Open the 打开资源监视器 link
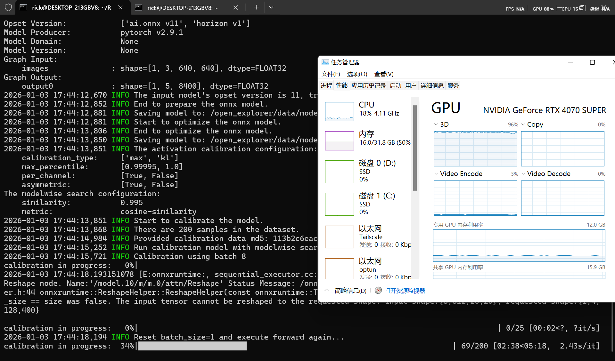This screenshot has width=615, height=361. coord(405,291)
